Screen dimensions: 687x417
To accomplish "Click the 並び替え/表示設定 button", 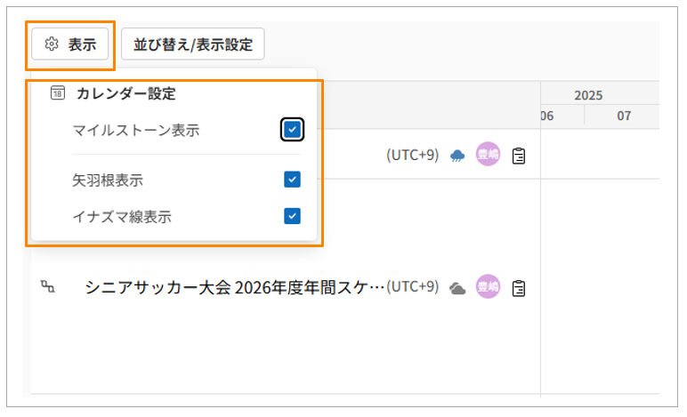I will pyautogui.click(x=193, y=44).
